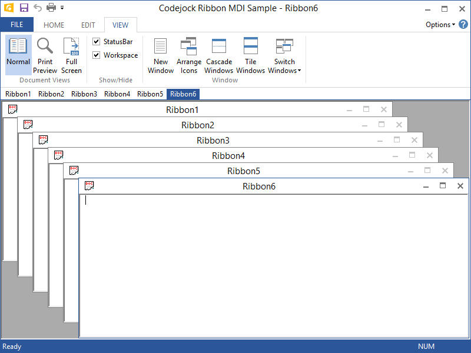Tile the open windows

pyautogui.click(x=250, y=54)
